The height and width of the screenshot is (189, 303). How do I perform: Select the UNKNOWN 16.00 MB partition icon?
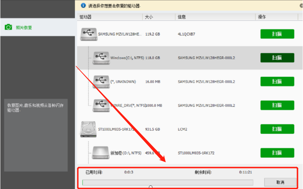tap(101, 82)
